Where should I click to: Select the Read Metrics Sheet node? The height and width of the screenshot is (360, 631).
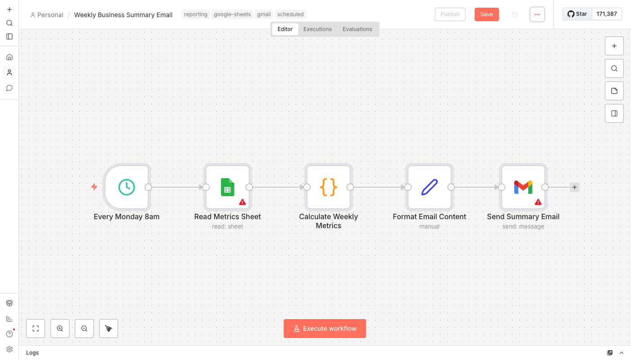pyautogui.click(x=228, y=187)
